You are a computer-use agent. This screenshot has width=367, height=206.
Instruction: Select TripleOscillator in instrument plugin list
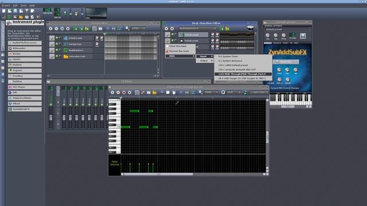coord(25,98)
